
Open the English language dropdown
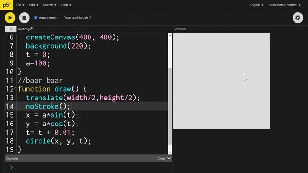tap(257, 5)
